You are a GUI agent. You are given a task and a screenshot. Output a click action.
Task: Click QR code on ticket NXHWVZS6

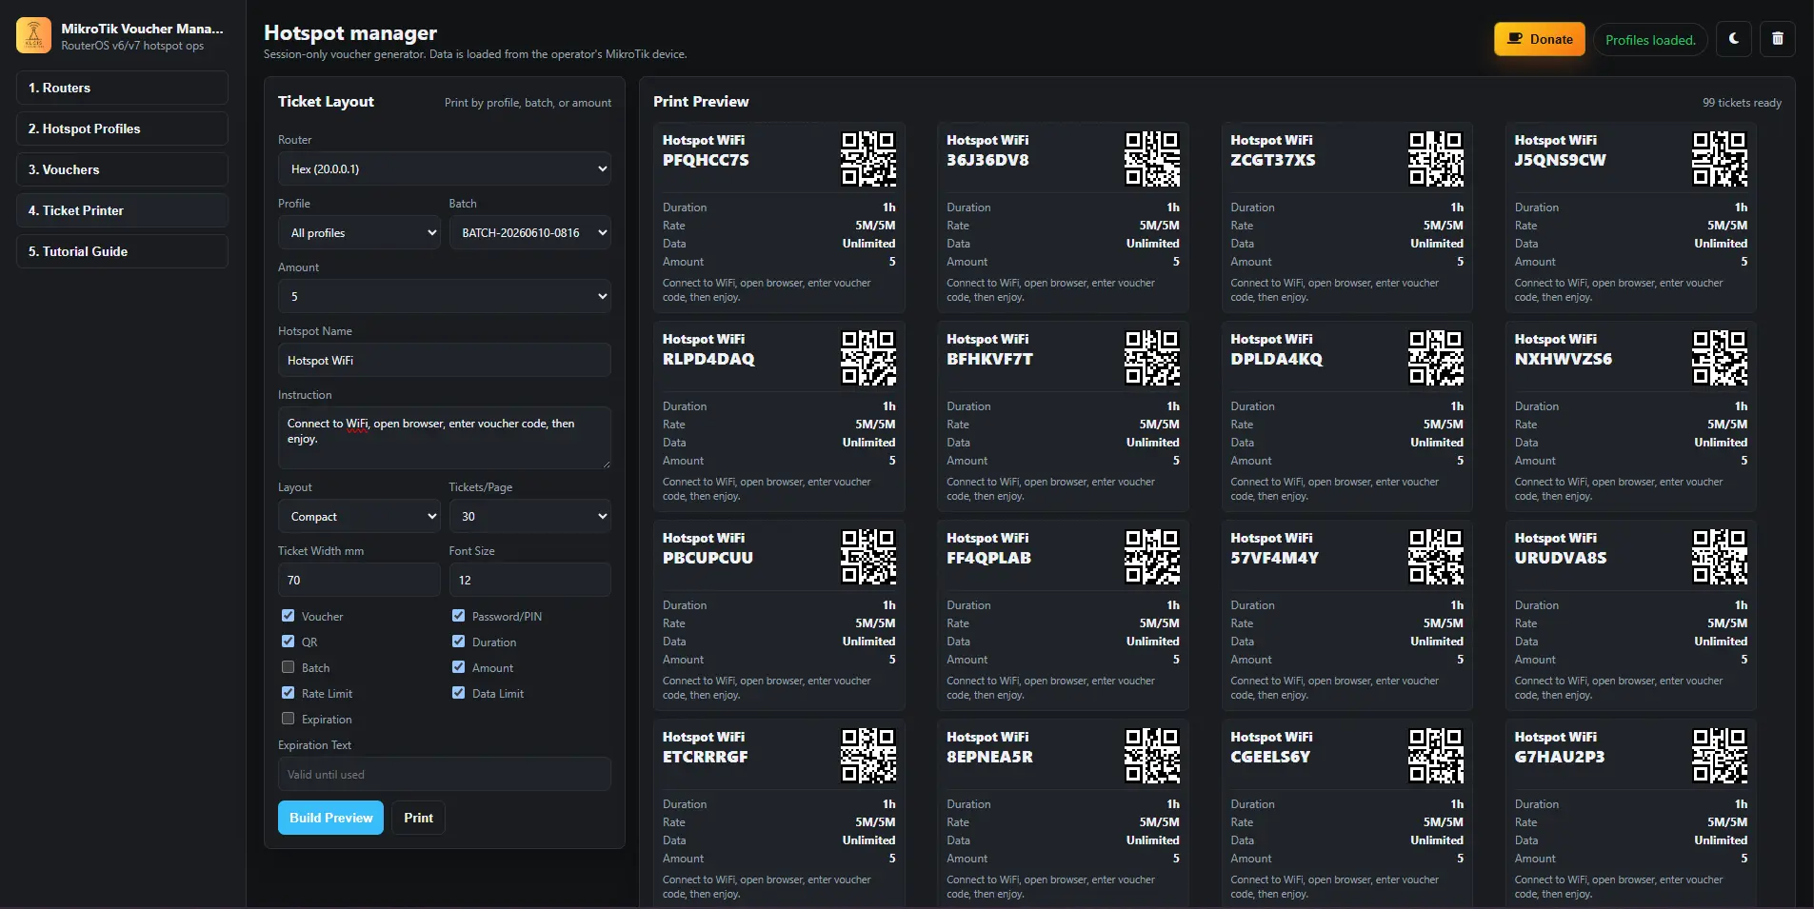click(x=1720, y=358)
